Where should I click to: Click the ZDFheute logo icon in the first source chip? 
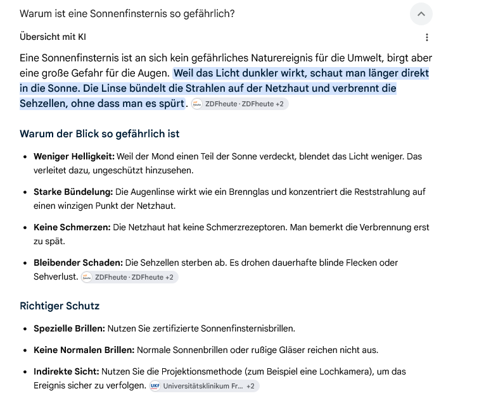click(x=197, y=104)
